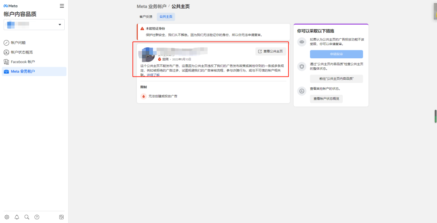This screenshot has width=437, height=223.
Task: Open the 详细了解 link
Action: pos(153,75)
